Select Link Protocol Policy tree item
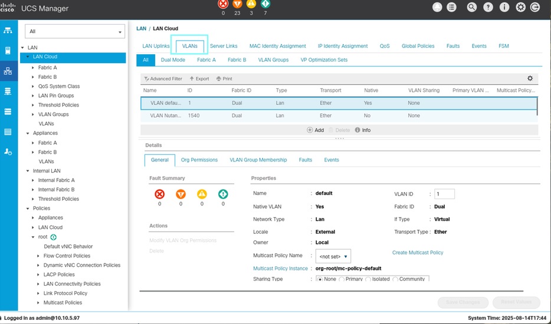 coord(65,293)
